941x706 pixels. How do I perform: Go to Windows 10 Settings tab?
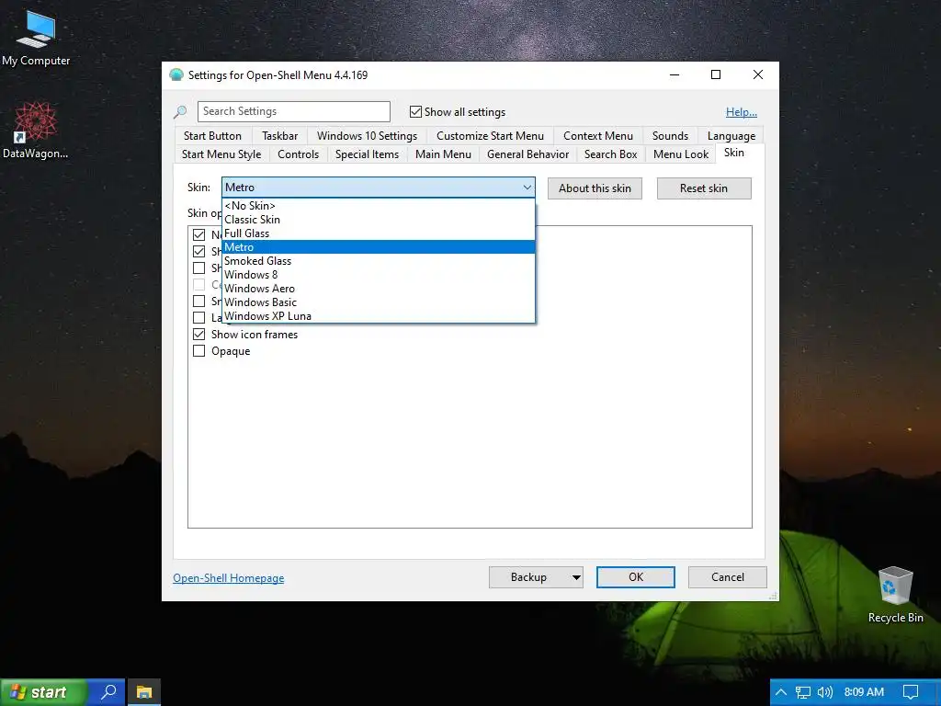point(367,136)
